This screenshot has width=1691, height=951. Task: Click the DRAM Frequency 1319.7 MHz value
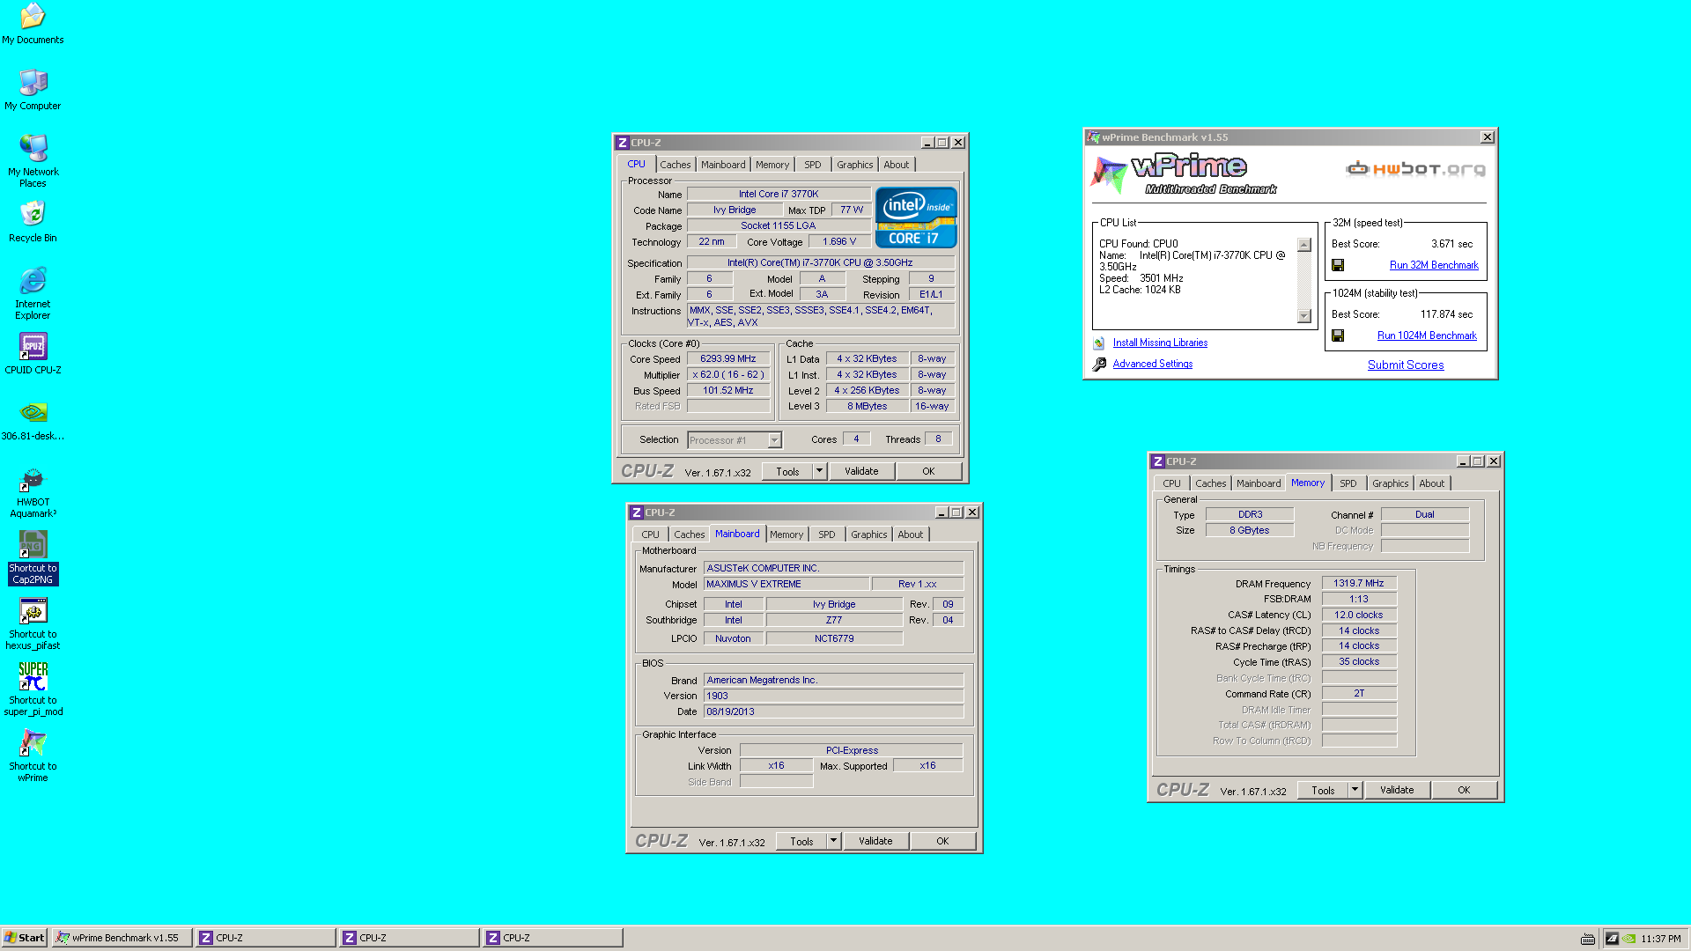coord(1359,583)
